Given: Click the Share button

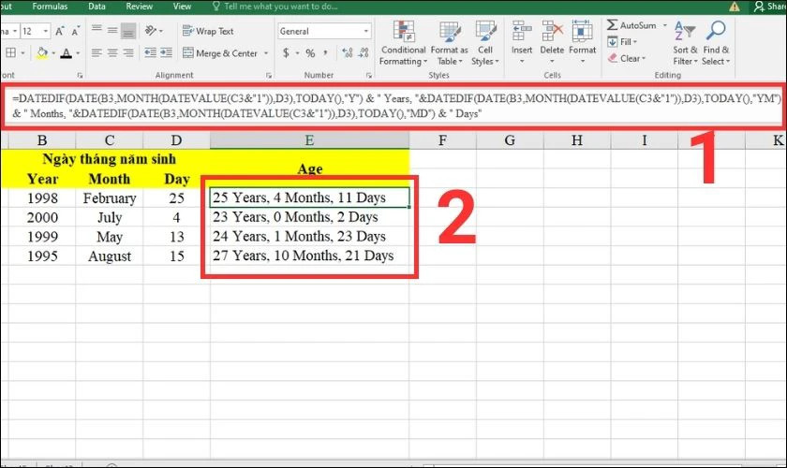Looking at the screenshot, I should (770, 7).
